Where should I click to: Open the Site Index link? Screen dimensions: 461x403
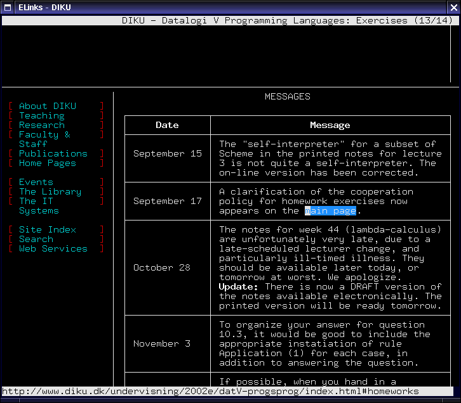[47, 229]
